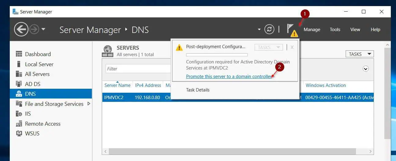Screen dimensions: 396x161
Task: Click the Post-deployment Configura... title
Action: tap(216, 47)
